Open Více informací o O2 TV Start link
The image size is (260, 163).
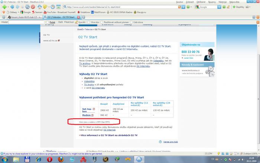109,135
